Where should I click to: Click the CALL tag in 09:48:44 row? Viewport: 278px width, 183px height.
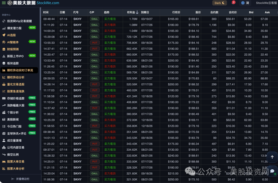[x=94, y=19]
